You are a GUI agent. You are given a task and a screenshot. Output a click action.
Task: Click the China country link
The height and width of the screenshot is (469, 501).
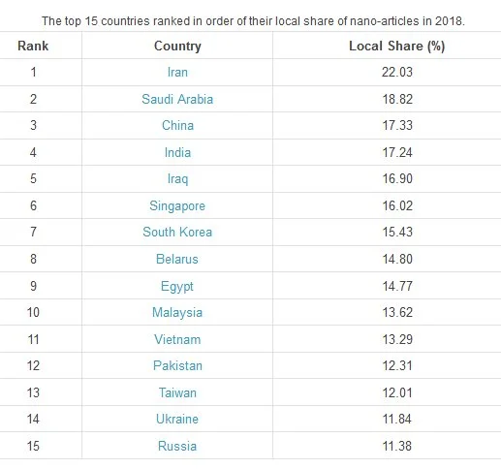[177, 125]
